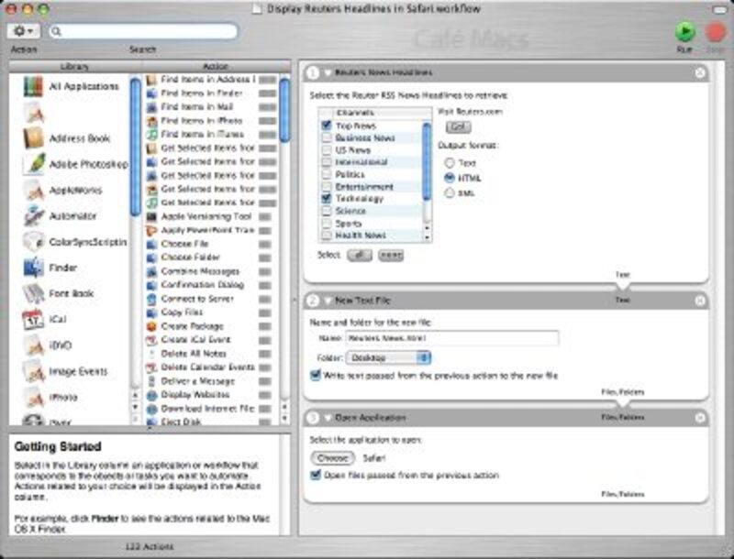The height and width of the screenshot is (559, 734).
Task: Click into the Search field
Action: tap(143, 31)
